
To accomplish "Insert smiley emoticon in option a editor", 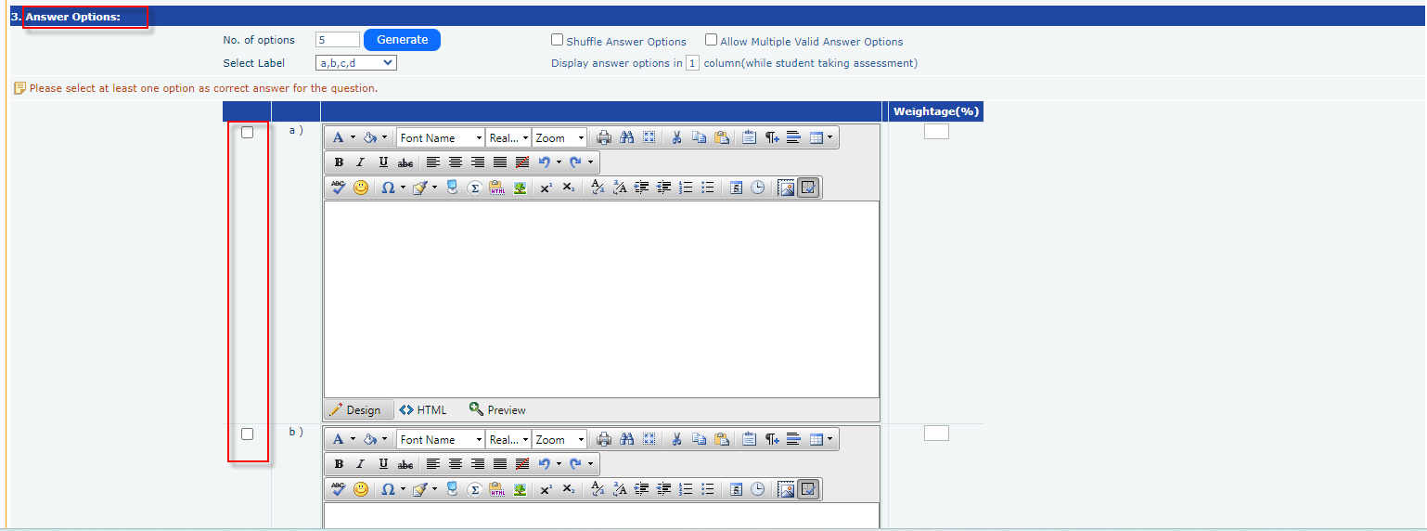I will click(x=361, y=188).
